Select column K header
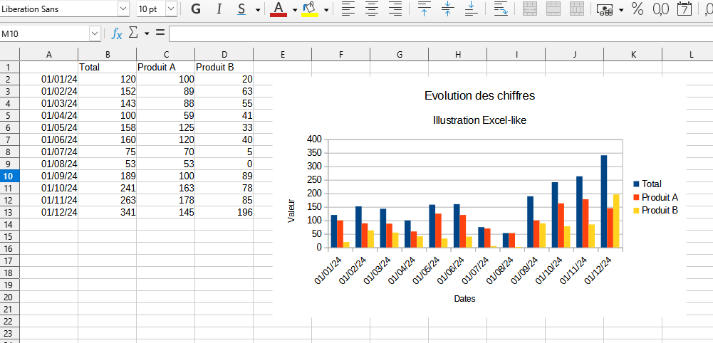The image size is (713, 343). point(633,55)
